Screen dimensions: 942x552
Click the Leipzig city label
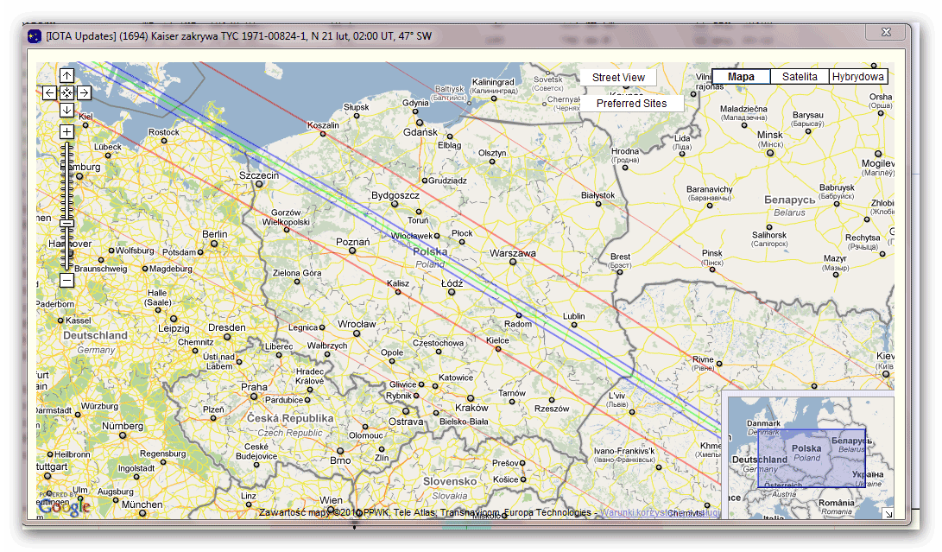(174, 328)
